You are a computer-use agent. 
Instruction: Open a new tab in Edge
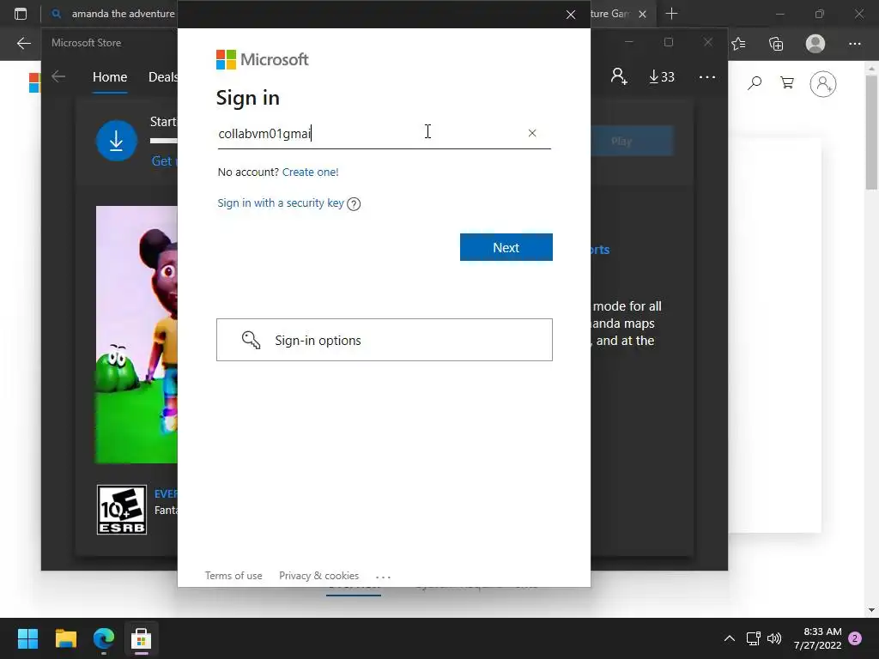(x=671, y=14)
